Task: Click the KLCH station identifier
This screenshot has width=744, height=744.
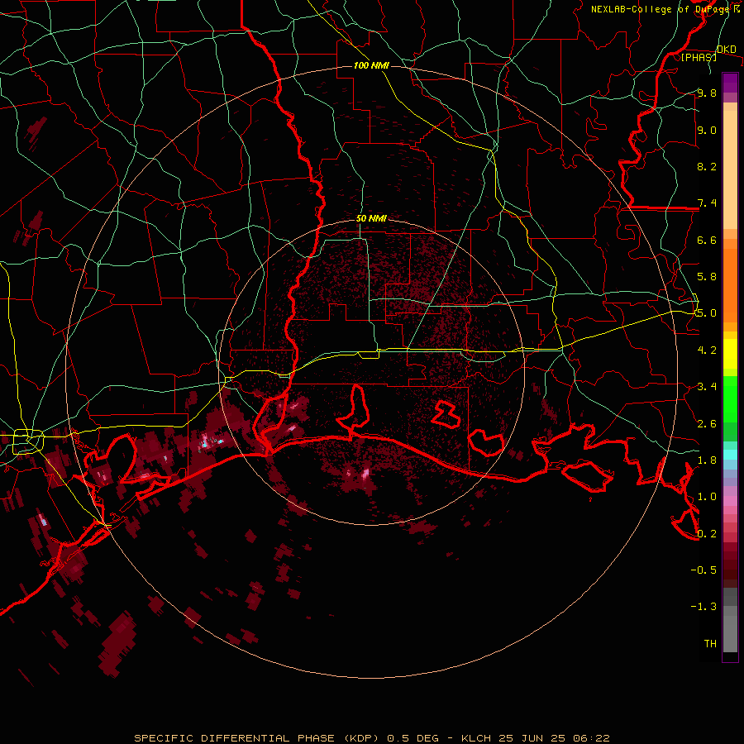Action: pyautogui.click(x=476, y=738)
